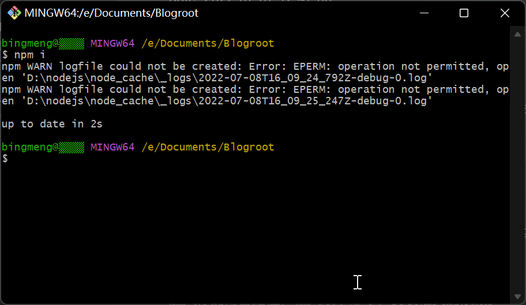Viewport: 526px width, 305px height.
Task: Click the window title text MINGW64:/e/Documents/Blogroot
Action: 111,13
